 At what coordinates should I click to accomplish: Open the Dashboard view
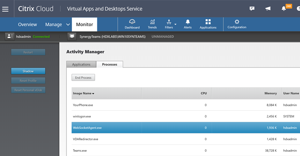tap(132, 24)
